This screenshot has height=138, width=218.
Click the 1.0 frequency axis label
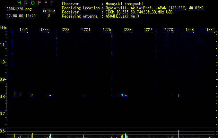(3, 62)
